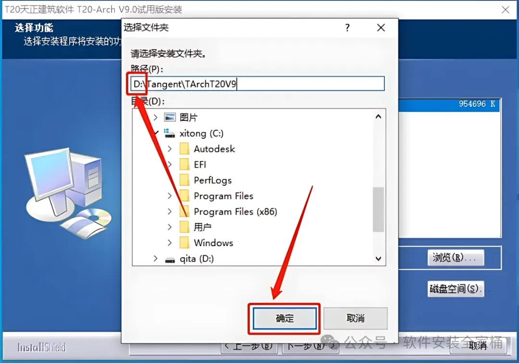Click the 确定 button to confirm folder
The width and height of the screenshot is (519, 363).
tap(284, 318)
